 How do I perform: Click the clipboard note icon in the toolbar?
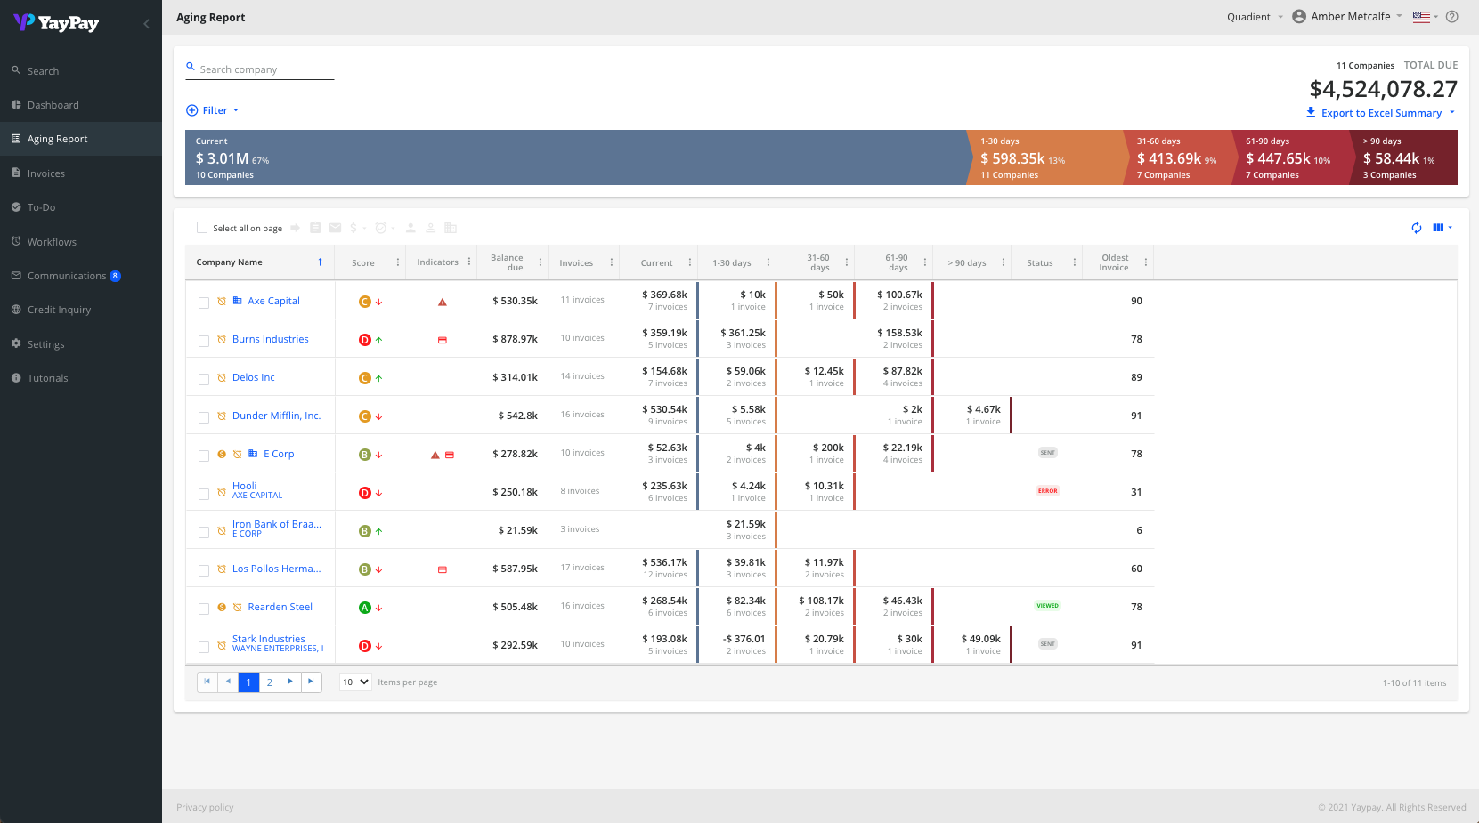(315, 228)
